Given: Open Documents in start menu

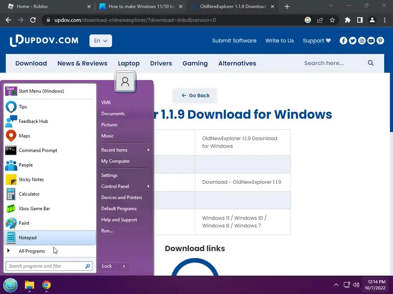Looking at the screenshot, I should coord(113,114).
